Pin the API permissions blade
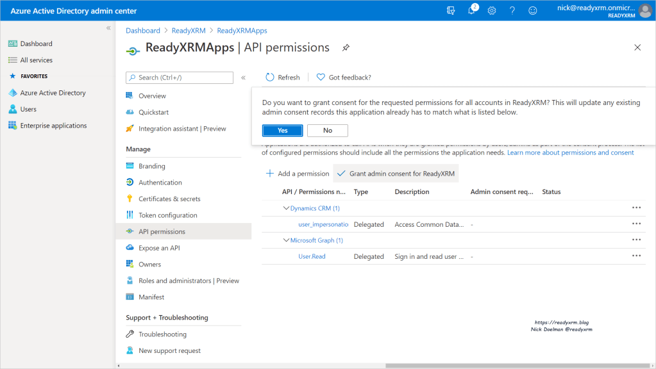Viewport: 656px width, 369px height. pos(346,48)
